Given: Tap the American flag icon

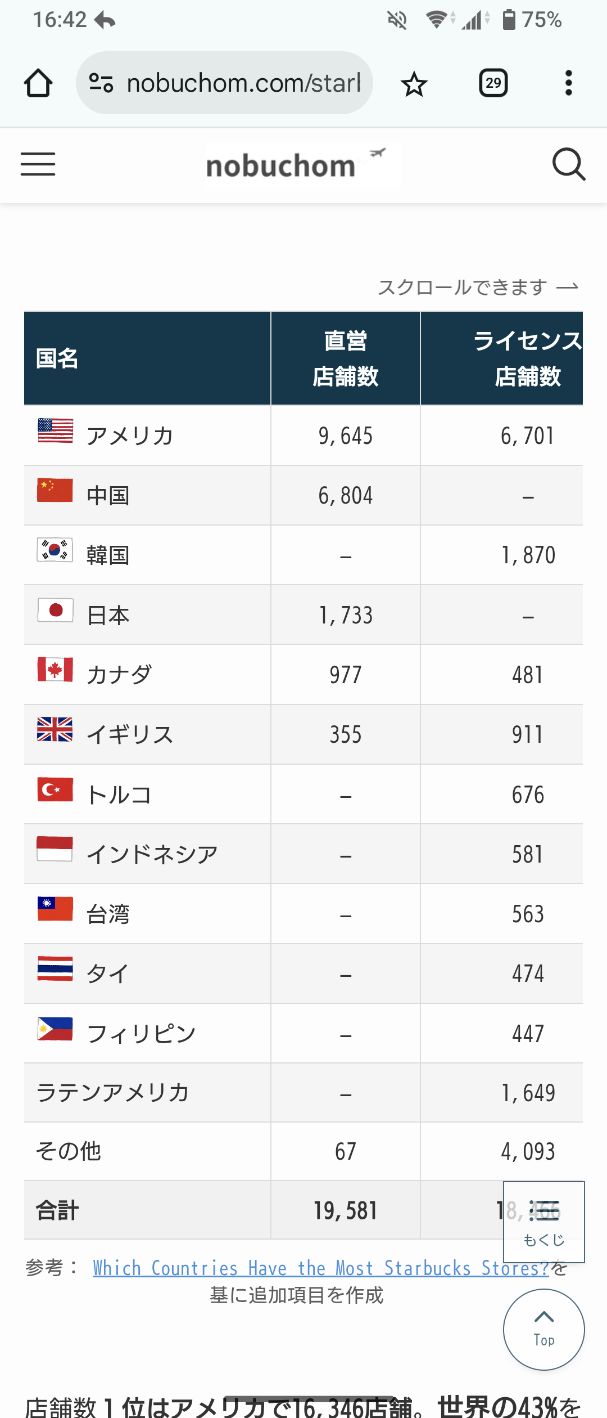Looking at the screenshot, I should pos(55,431).
